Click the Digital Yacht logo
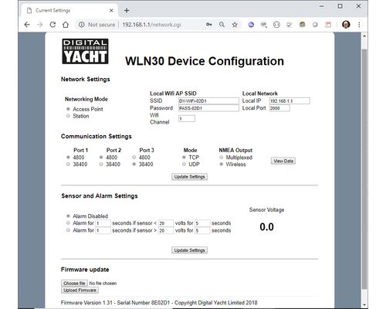386x309 pixels. point(85,51)
